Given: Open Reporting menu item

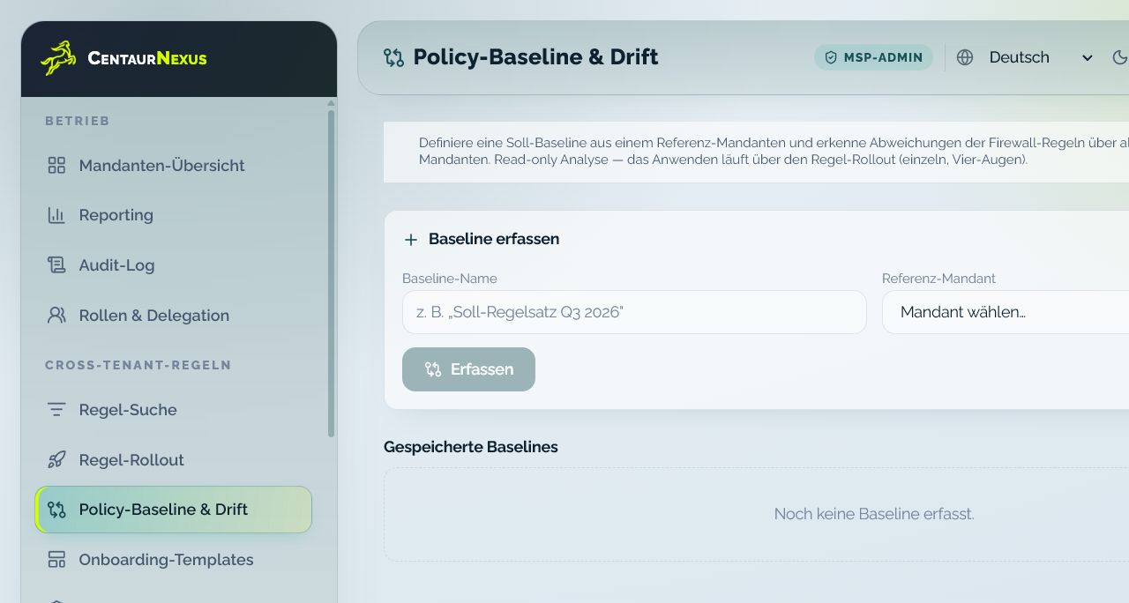Looking at the screenshot, I should [x=173, y=215].
